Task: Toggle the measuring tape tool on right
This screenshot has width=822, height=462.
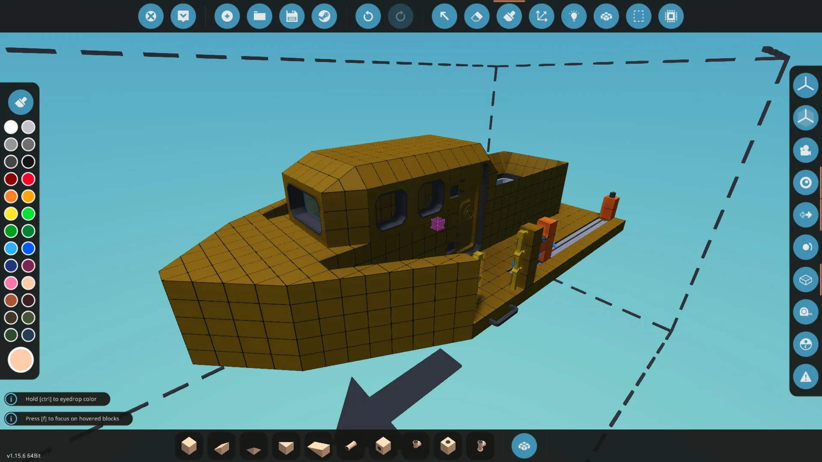Action: pyautogui.click(x=805, y=312)
